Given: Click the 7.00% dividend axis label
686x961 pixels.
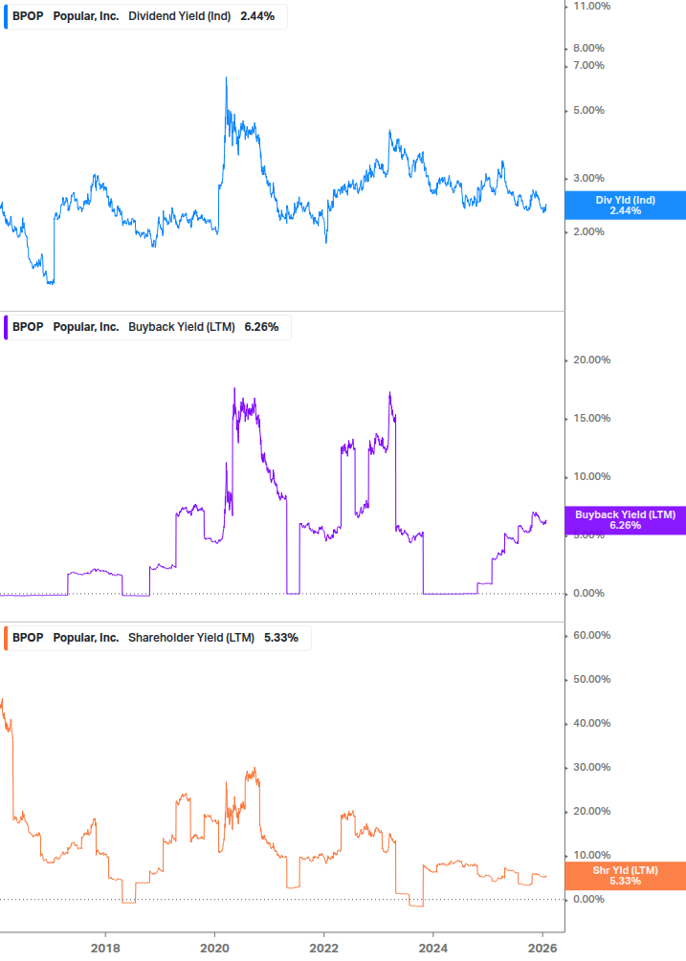Looking at the screenshot, I should click(588, 65).
